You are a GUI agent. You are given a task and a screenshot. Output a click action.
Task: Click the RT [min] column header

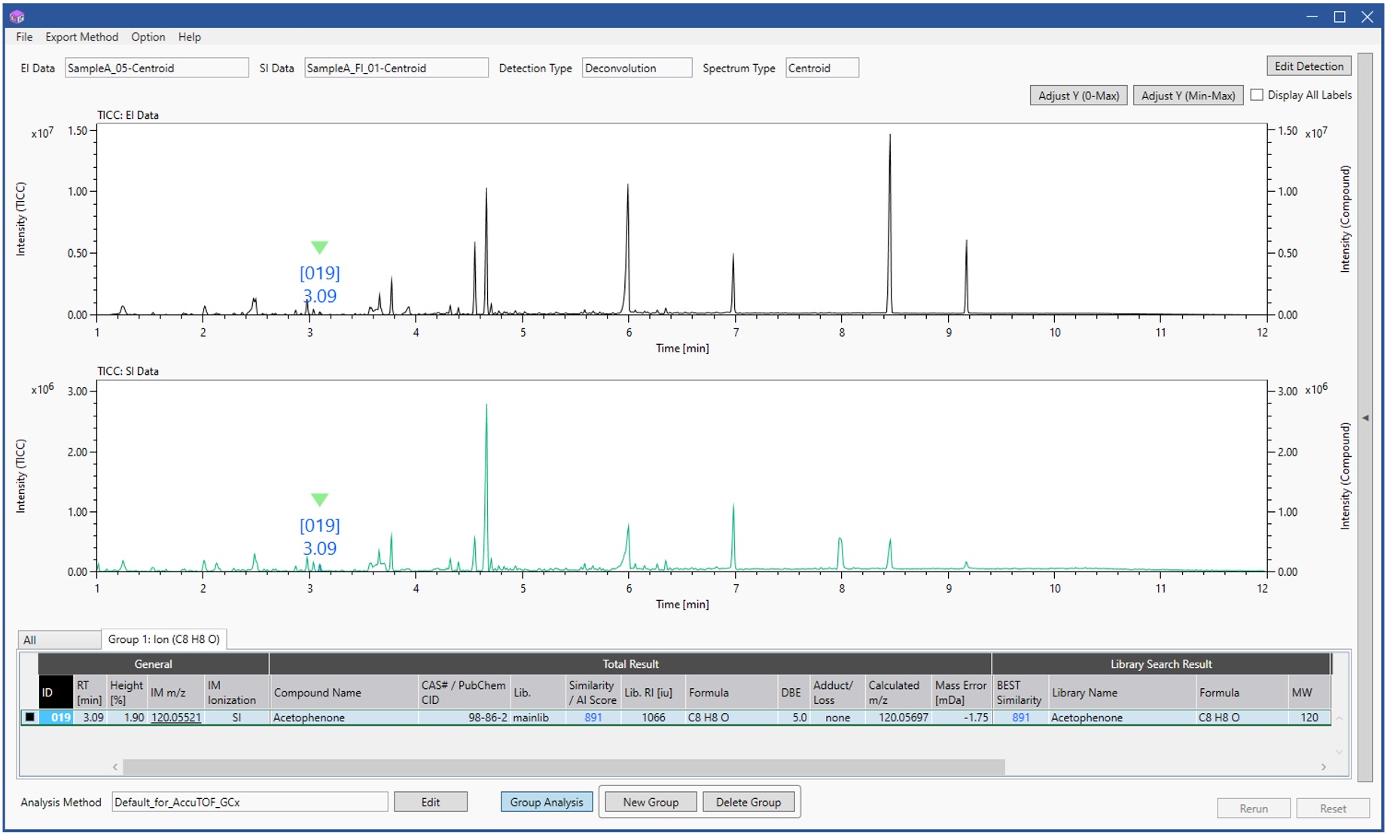(x=89, y=693)
